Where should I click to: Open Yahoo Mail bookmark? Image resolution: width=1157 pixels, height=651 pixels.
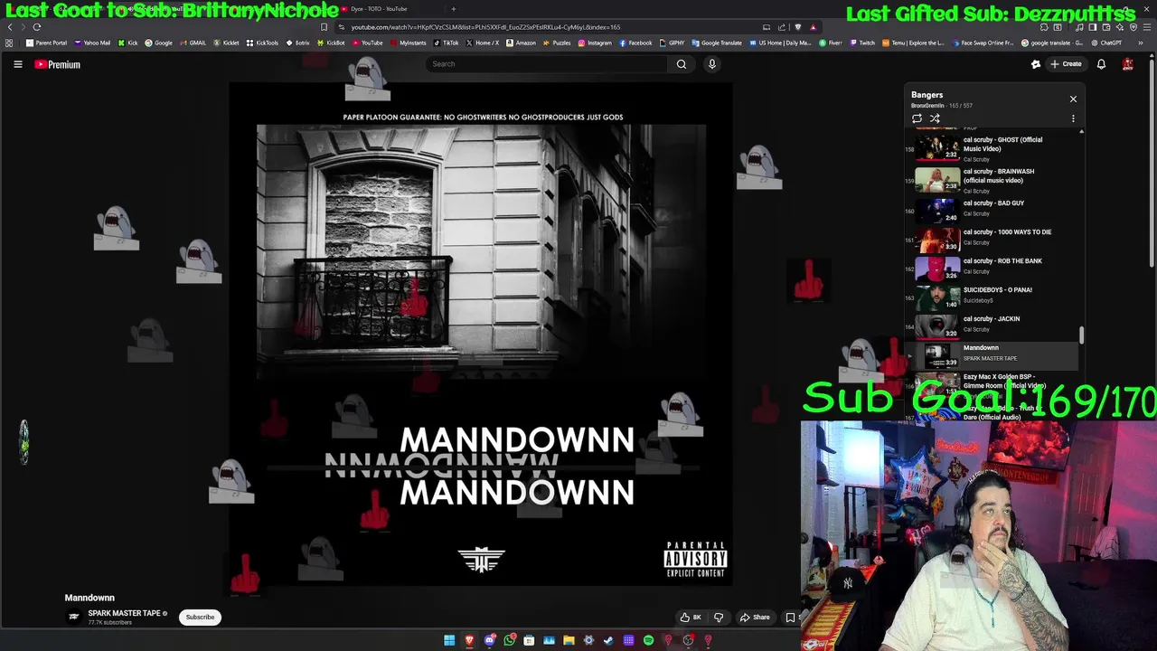click(92, 42)
